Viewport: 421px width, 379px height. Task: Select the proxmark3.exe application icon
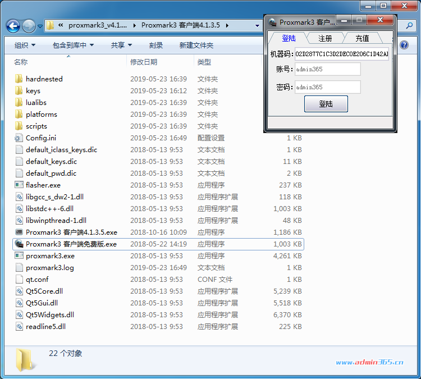[x=19, y=255]
